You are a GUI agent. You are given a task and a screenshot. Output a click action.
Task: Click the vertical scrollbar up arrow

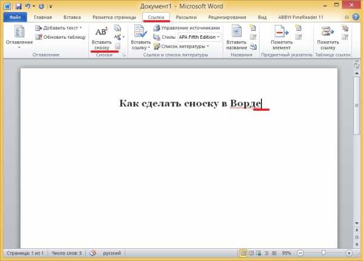[357, 73]
